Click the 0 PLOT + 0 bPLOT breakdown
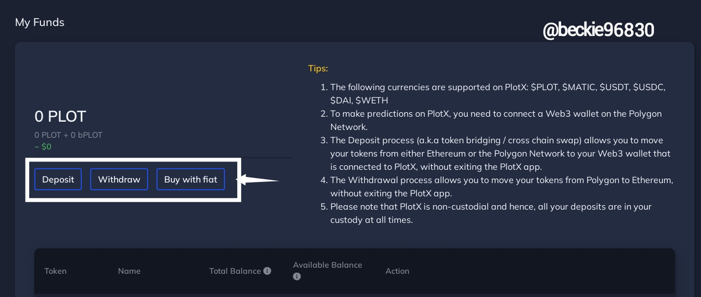 click(x=69, y=135)
